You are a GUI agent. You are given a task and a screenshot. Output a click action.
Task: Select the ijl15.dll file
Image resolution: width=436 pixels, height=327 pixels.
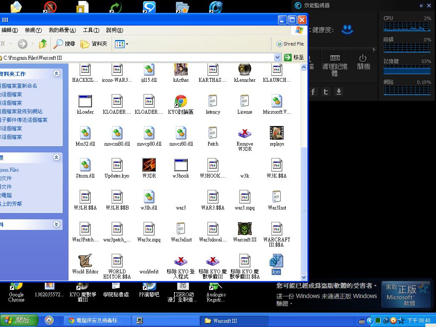pos(149,69)
